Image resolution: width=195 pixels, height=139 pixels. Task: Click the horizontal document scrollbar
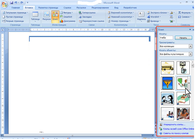click(x=72, y=136)
